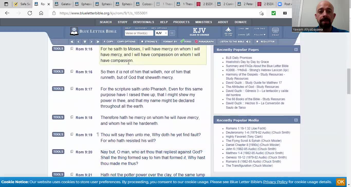Screen dimensions: 351x187
Task: Open Tools for Rom 9:15
Action: (58, 49)
